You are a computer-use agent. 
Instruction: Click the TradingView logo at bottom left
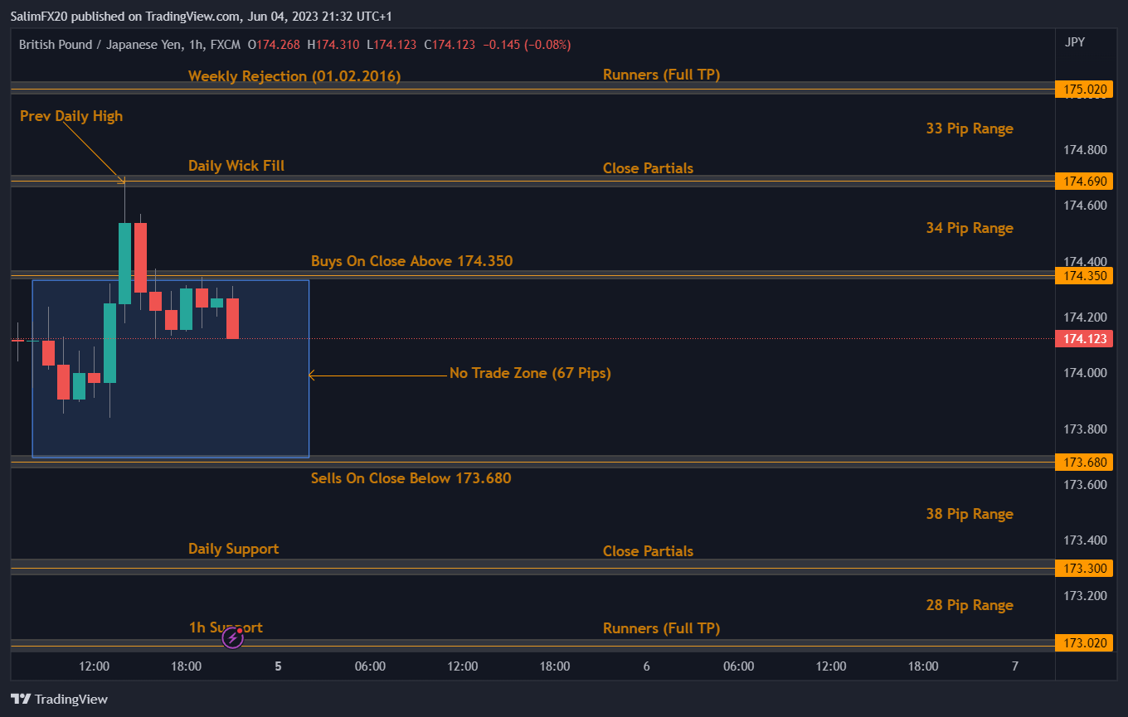coord(59,699)
